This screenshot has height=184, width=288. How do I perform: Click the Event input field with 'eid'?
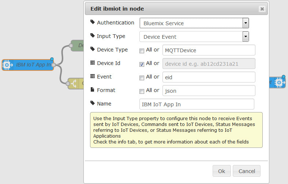pyautogui.click(x=209, y=77)
